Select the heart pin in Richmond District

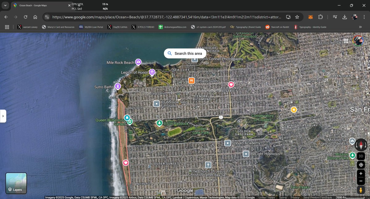[x=231, y=84]
